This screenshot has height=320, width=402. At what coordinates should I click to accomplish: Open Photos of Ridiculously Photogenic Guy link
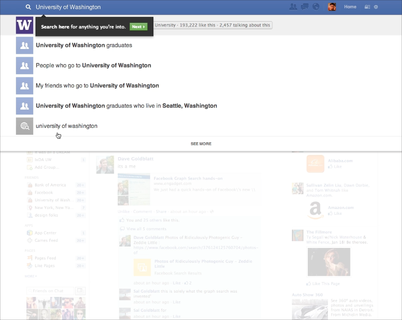click(x=203, y=264)
